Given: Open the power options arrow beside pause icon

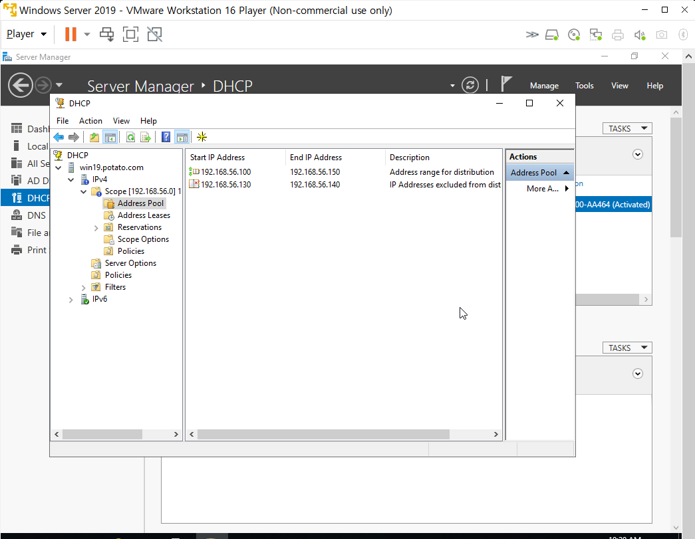Looking at the screenshot, I should point(87,34).
